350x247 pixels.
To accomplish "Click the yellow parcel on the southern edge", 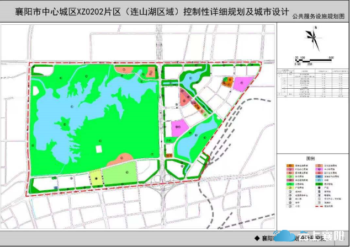I will tap(96, 178).
